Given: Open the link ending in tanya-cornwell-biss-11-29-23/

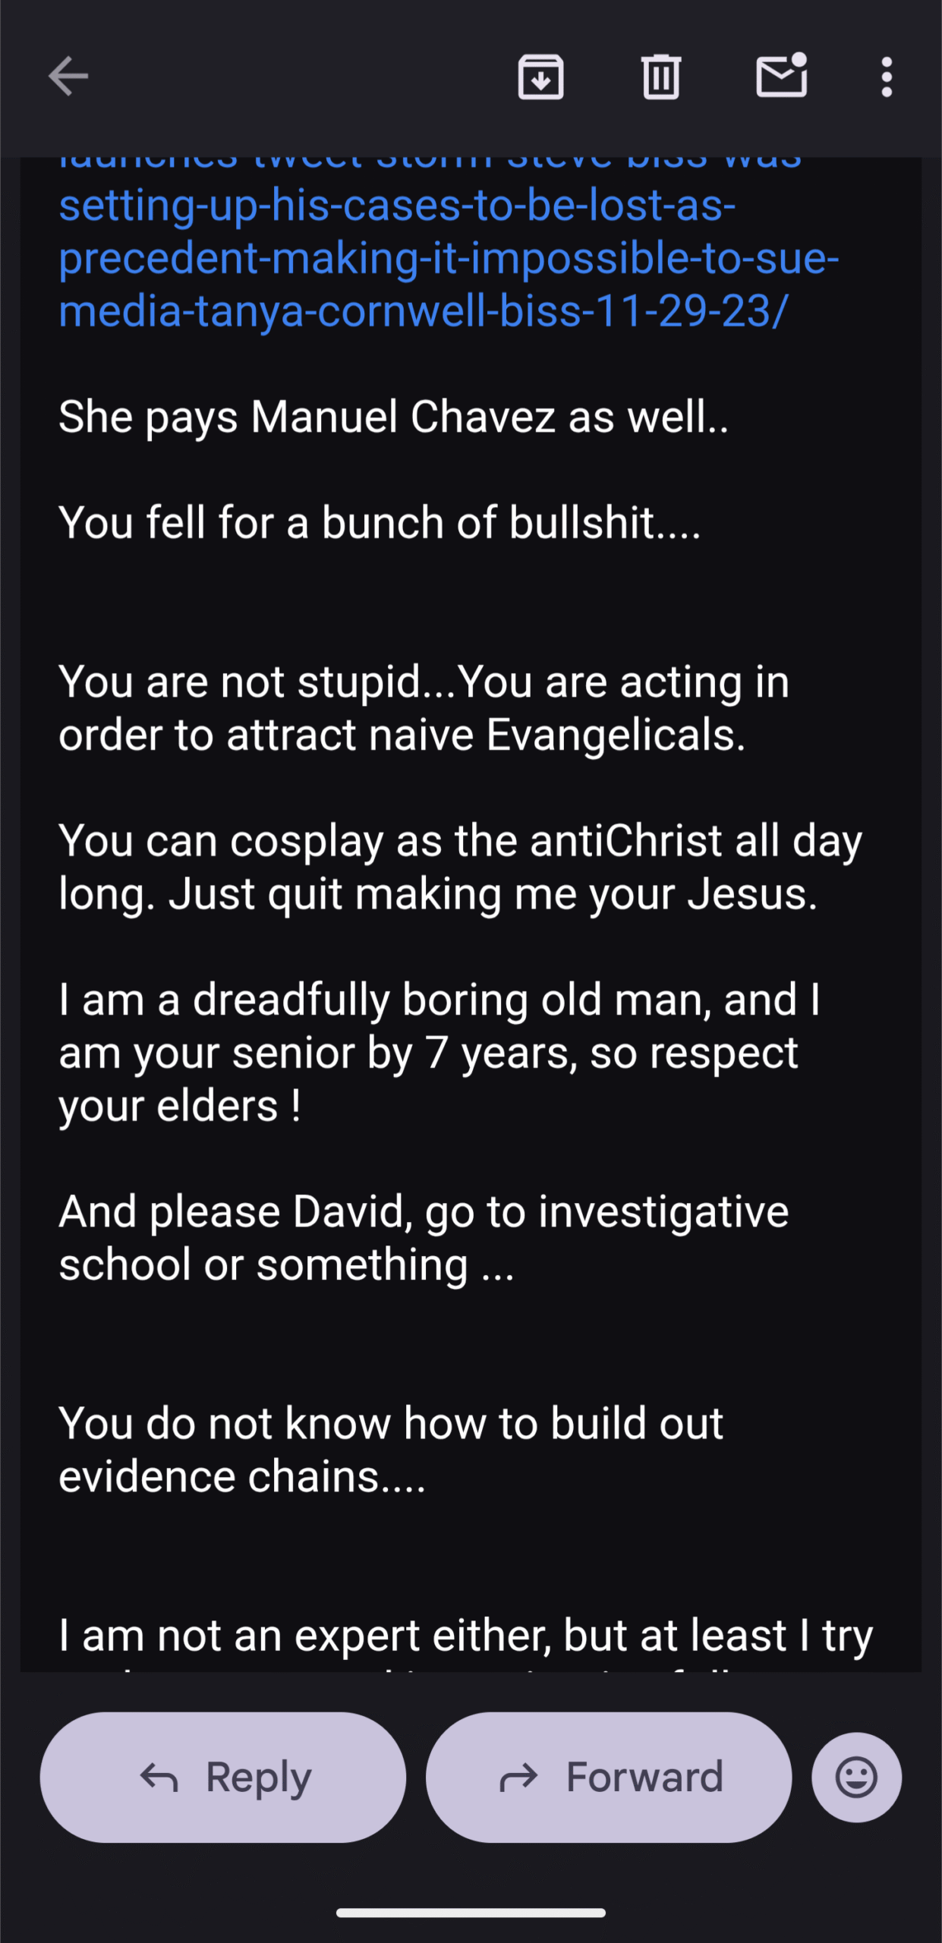Looking at the screenshot, I should click(424, 311).
